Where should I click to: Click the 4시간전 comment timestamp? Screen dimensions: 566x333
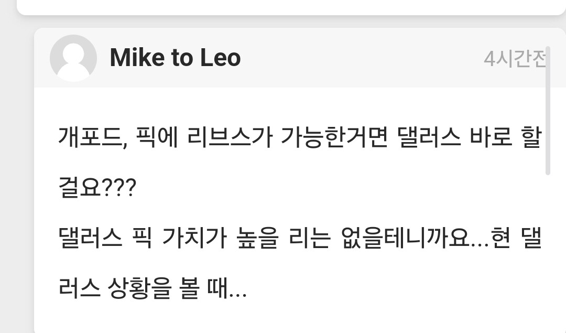click(515, 59)
